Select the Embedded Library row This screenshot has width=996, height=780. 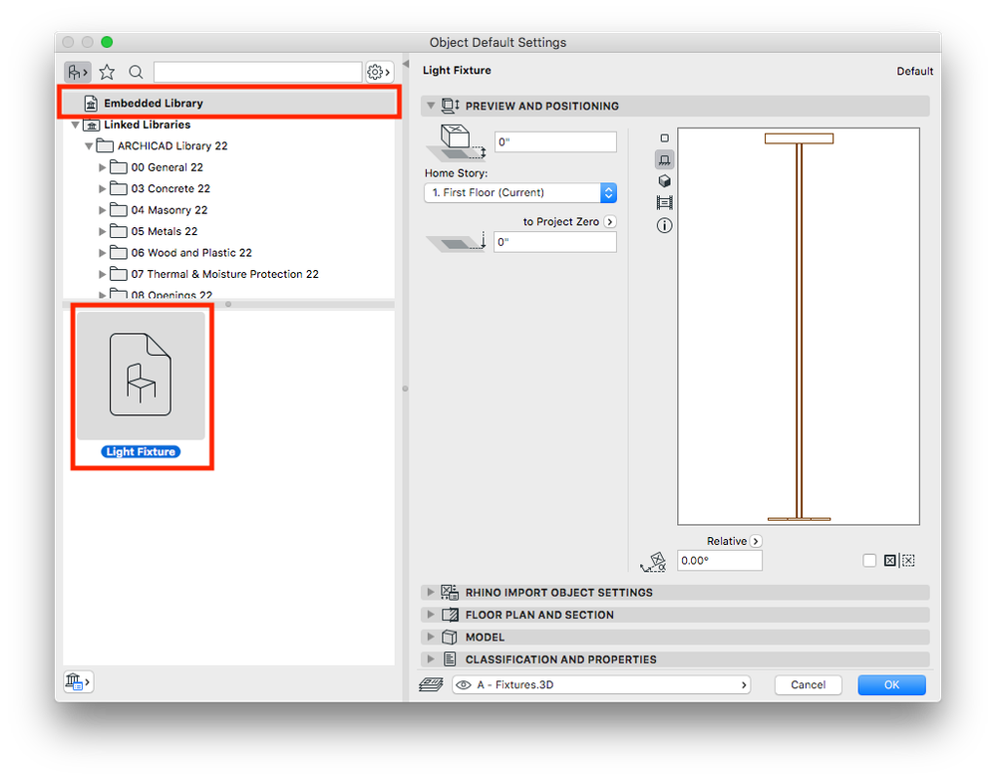tap(228, 103)
